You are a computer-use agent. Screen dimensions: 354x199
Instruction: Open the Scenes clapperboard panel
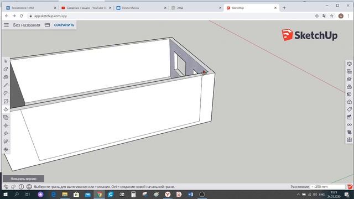coord(349,117)
